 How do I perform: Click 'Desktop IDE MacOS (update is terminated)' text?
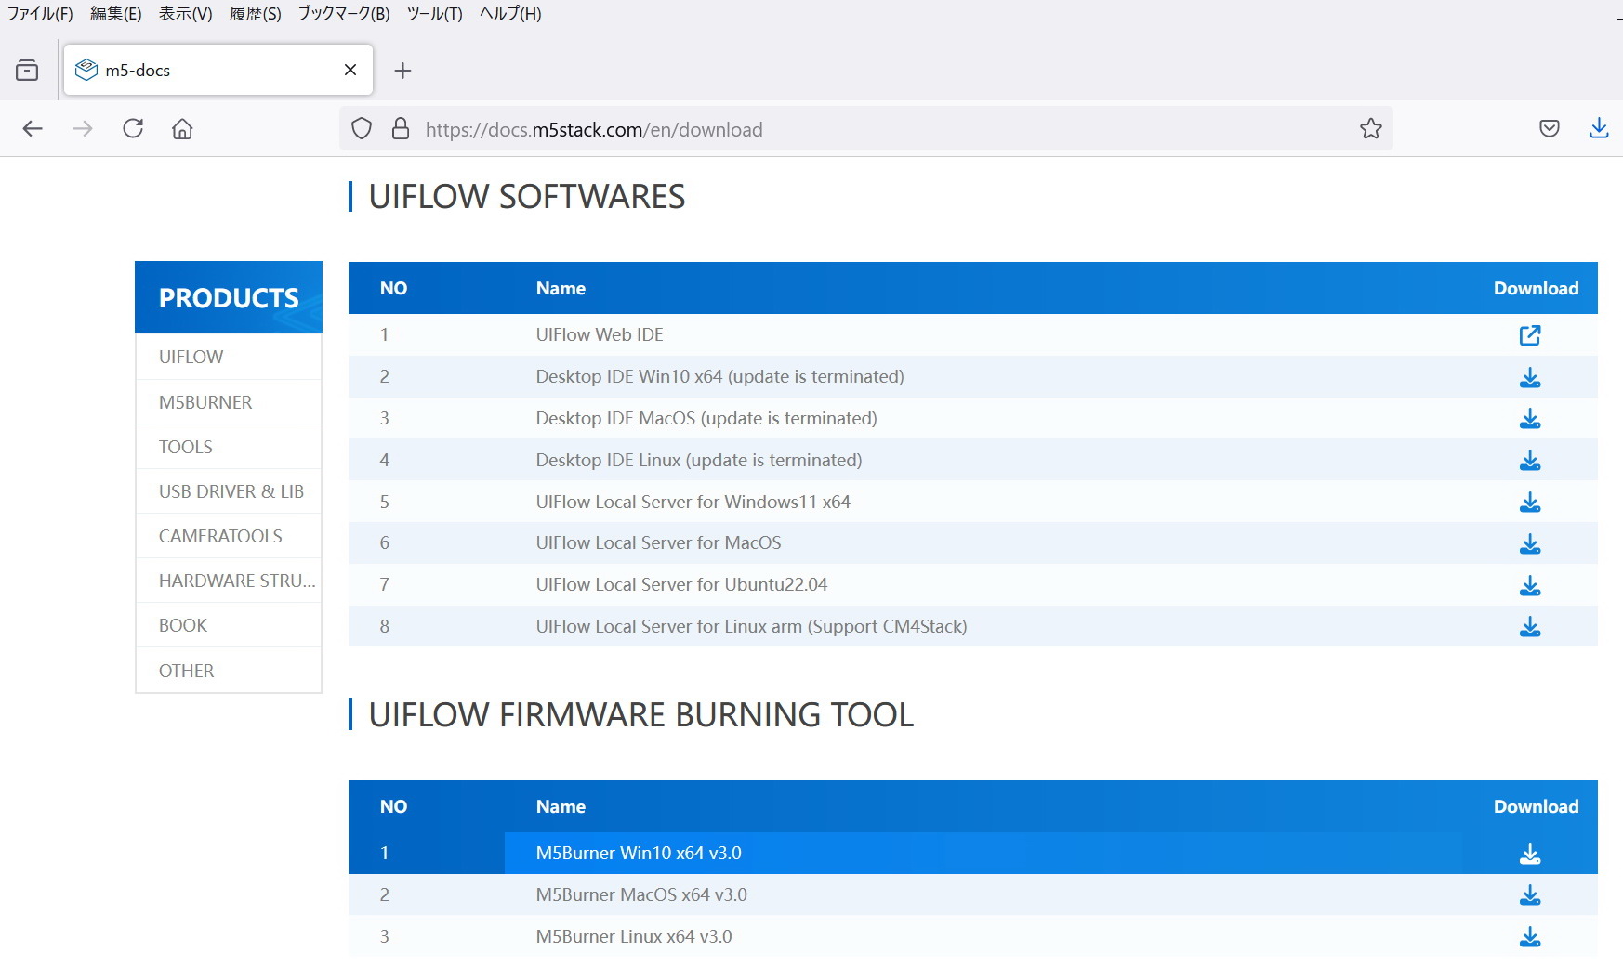pyautogui.click(x=706, y=418)
